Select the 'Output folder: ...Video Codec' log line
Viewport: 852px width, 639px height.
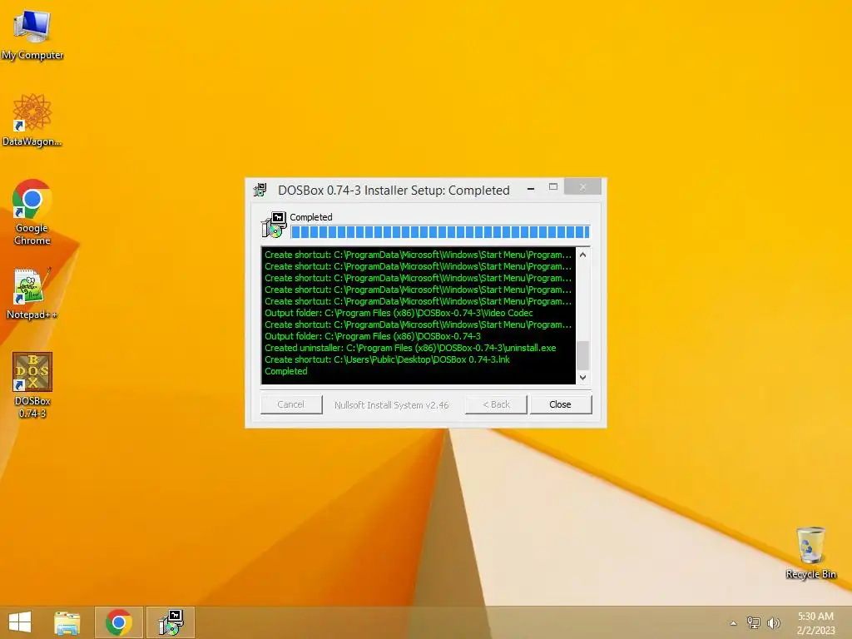tap(399, 313)
